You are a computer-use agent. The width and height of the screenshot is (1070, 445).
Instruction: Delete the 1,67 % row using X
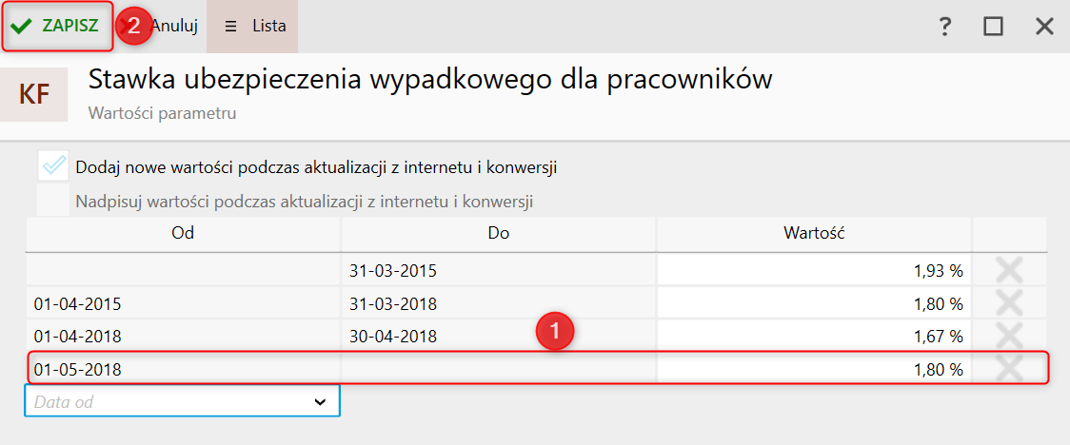pyautogui.click(x=1009, y=336)
